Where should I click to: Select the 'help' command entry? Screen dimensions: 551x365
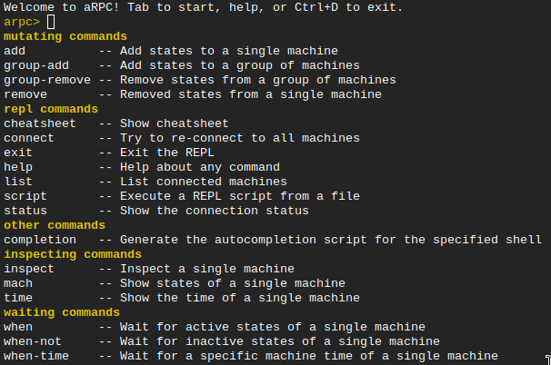[18, 167]
